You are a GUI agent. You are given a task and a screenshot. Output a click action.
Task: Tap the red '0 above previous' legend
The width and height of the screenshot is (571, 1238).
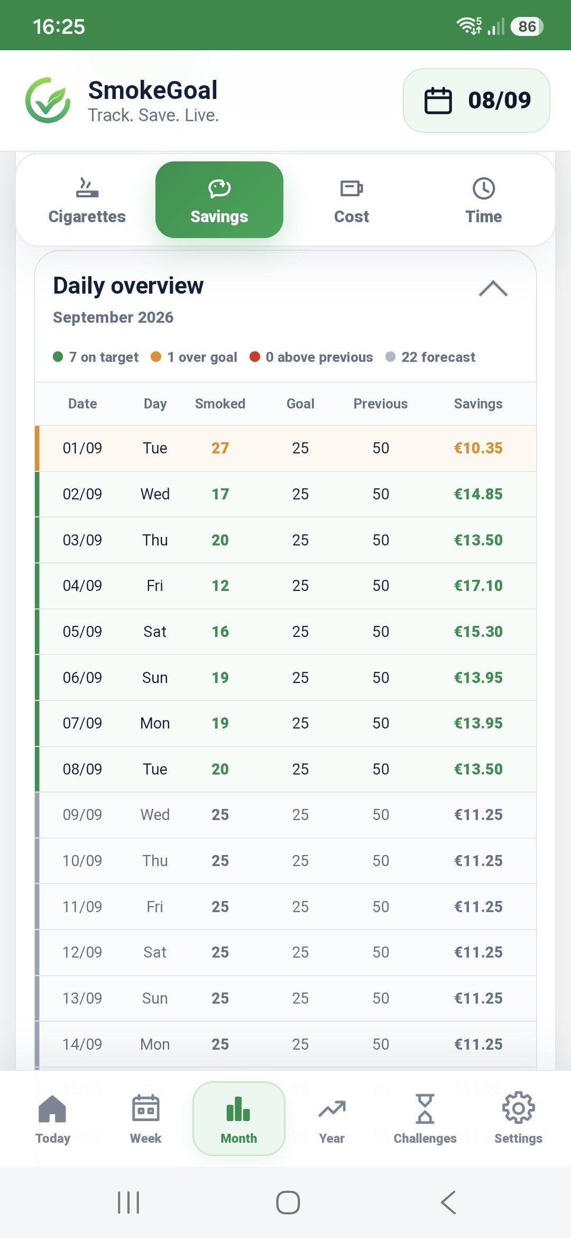311,357
